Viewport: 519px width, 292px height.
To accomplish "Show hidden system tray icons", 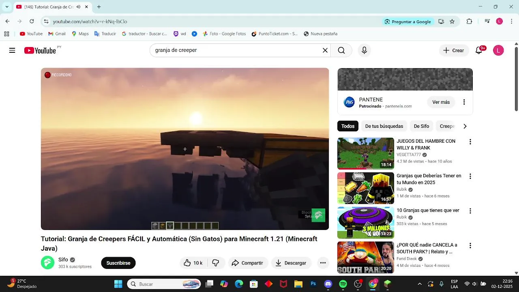I will point(420,284).
